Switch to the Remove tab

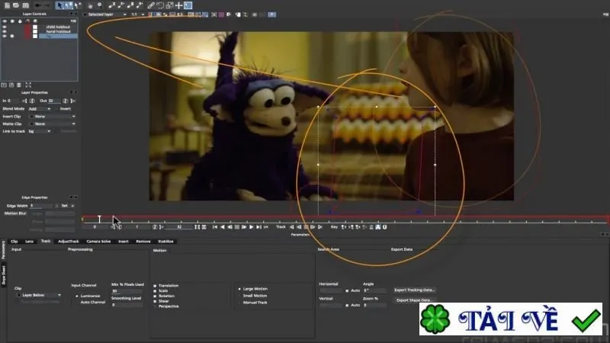143,242
